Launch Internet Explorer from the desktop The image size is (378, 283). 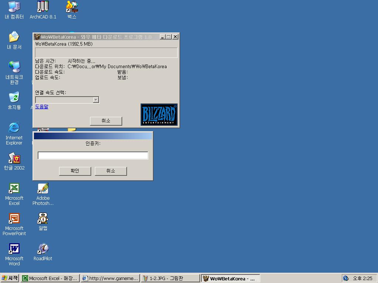coord(14,128)
